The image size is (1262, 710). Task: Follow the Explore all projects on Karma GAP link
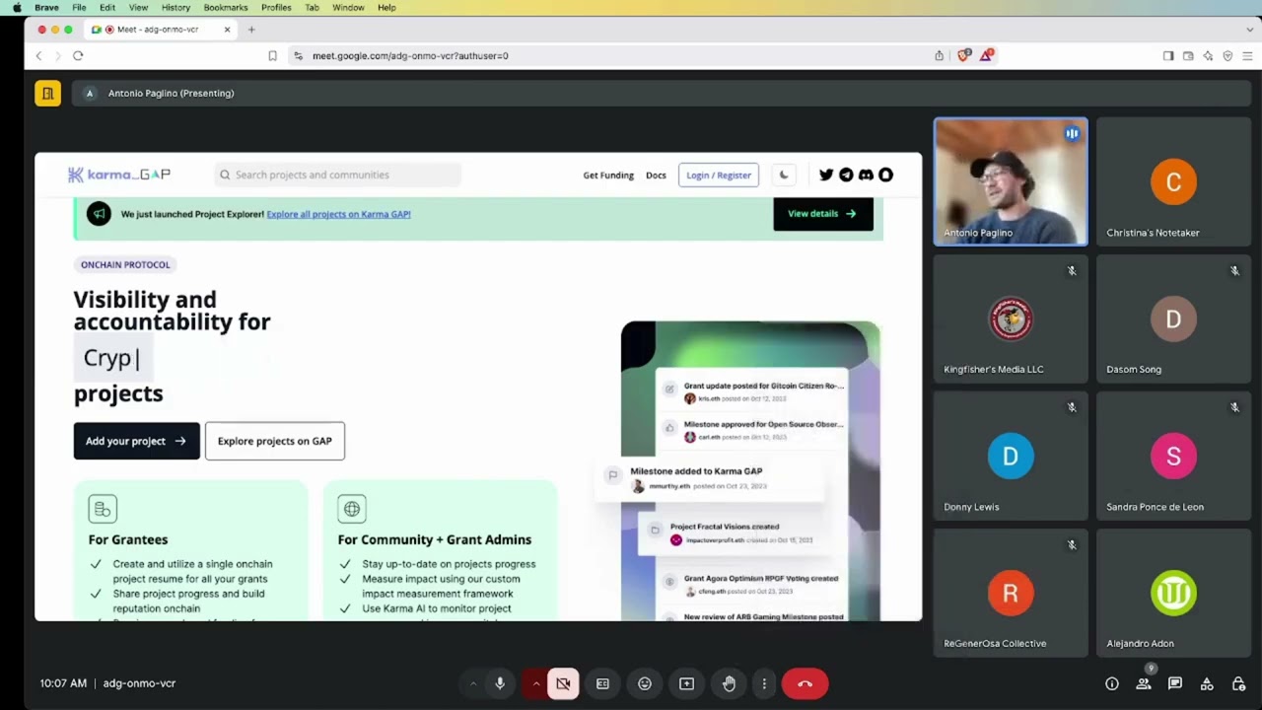(x=338, y=214)
